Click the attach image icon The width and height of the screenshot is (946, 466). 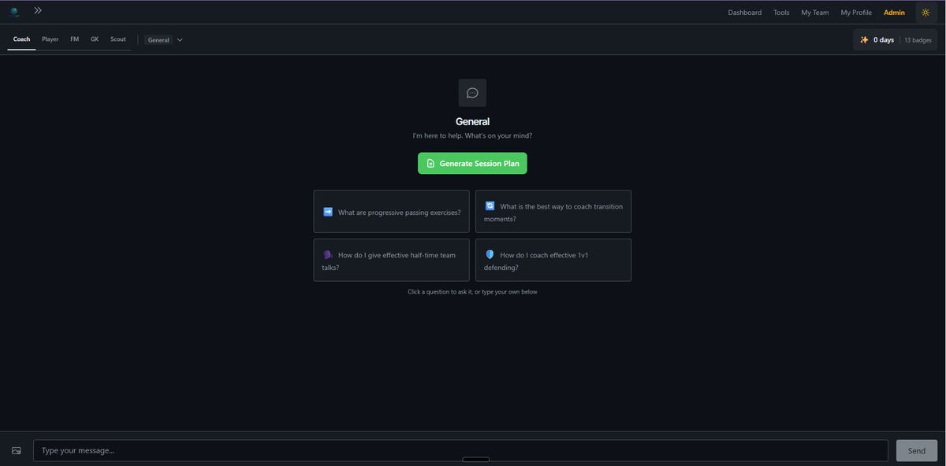17,450
